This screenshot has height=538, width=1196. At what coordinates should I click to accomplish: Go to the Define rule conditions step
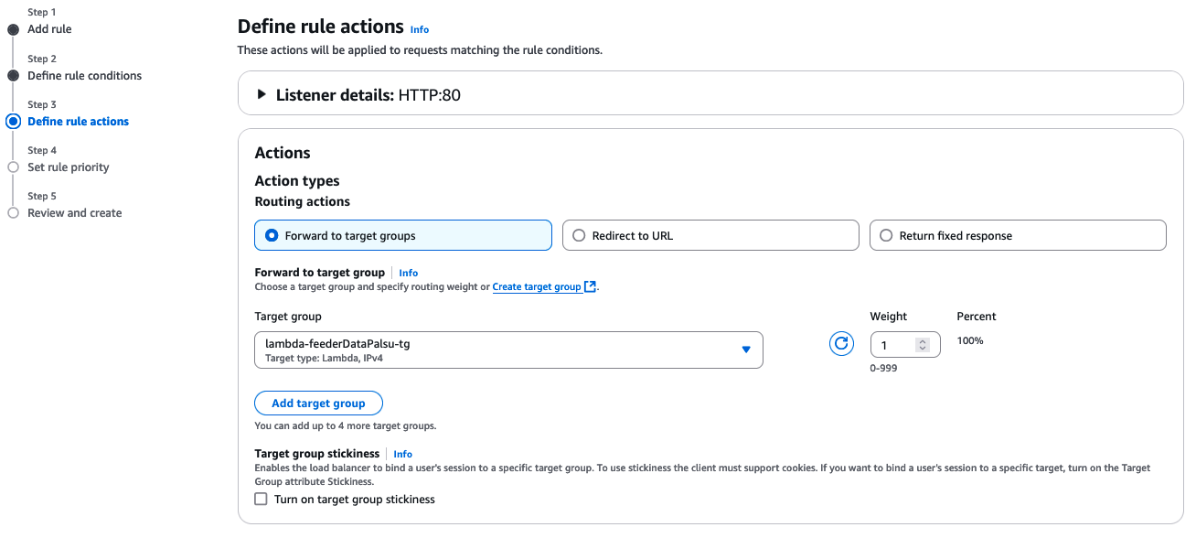pyautogui.click(x=84, y=76)
